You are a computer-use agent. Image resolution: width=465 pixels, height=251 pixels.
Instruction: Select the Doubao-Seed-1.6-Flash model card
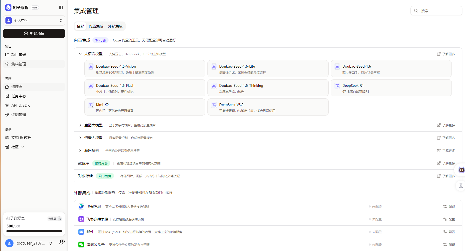pos(145,88)
